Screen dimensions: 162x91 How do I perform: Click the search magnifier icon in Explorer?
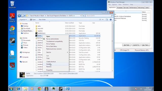click(x=112, y=16)
